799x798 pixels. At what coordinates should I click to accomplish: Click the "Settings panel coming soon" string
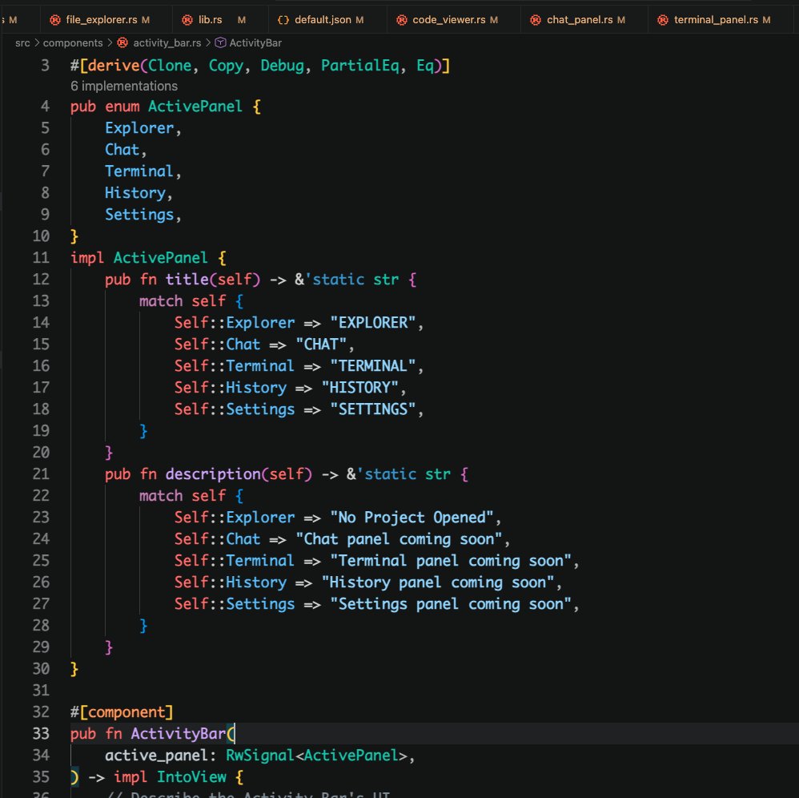click(x=451, y=604)
